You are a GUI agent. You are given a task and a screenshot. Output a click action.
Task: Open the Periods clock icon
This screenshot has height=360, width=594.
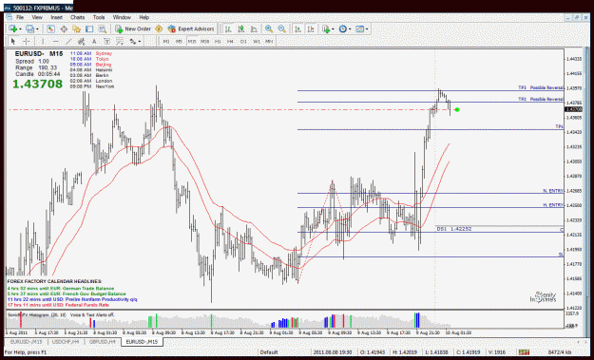(343, 28)
